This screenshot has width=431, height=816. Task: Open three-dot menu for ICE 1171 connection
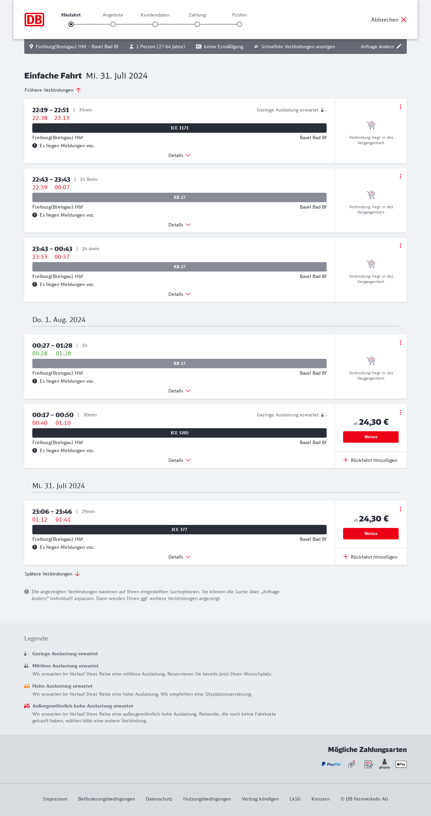(400, 107)
